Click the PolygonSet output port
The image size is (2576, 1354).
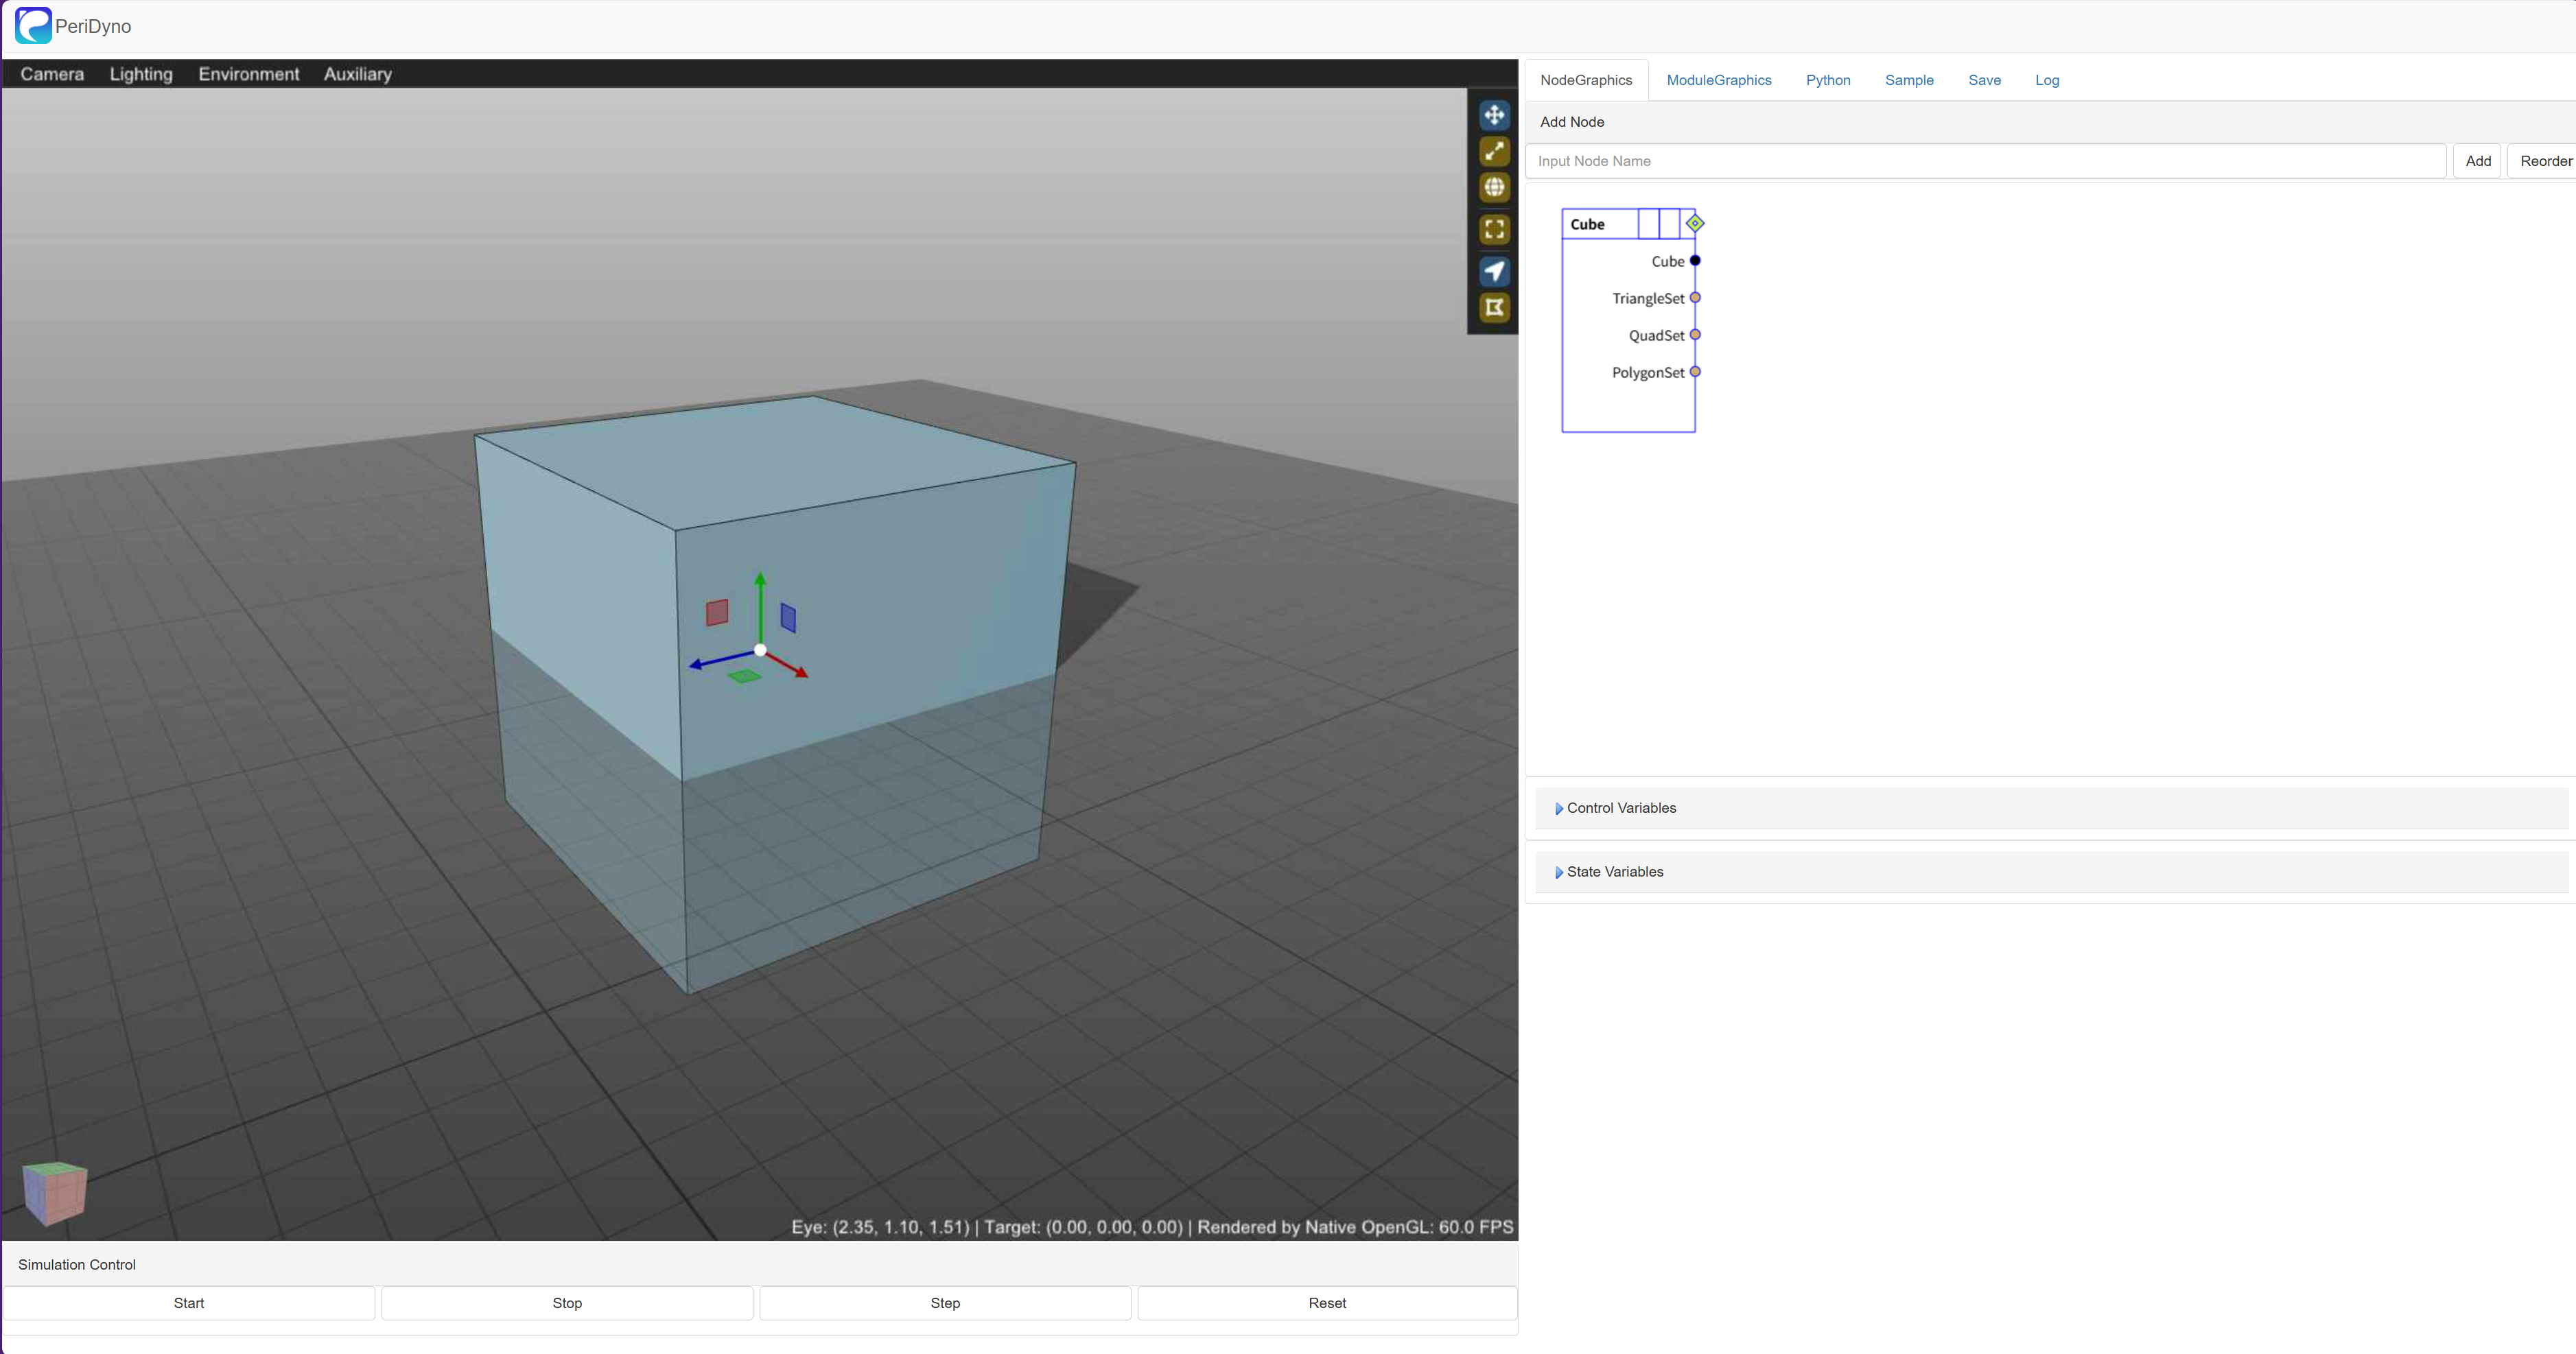(1695, 372)
